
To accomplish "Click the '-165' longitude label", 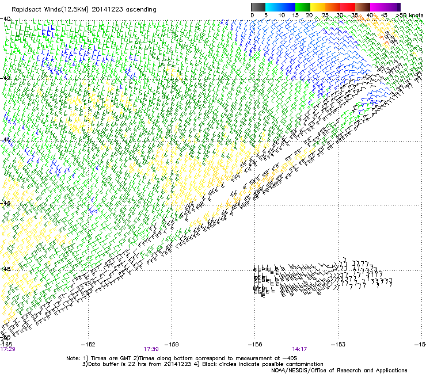I will [x=6, y=345].
